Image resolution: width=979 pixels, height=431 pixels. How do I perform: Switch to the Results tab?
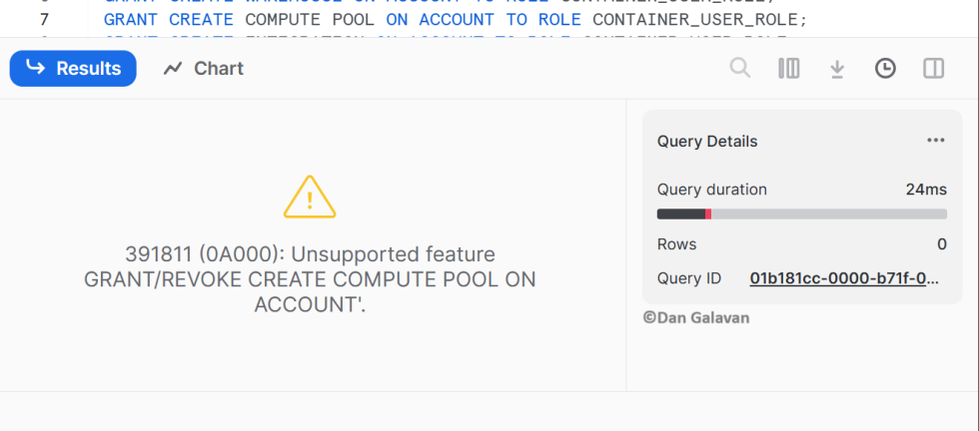point(73,69)
